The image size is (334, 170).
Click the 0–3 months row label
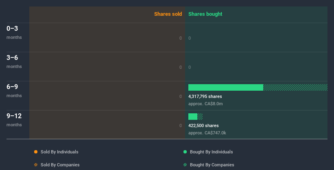14,32
